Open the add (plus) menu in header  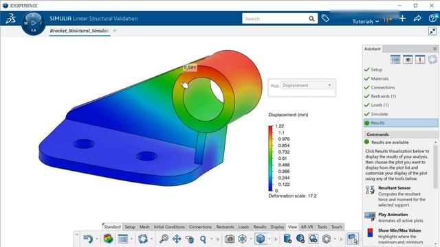coord(402,19)
